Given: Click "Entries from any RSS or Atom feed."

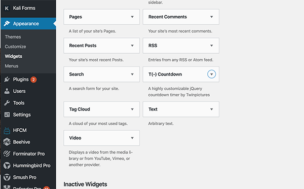Looking at the screenshot, I should point(181,60).
